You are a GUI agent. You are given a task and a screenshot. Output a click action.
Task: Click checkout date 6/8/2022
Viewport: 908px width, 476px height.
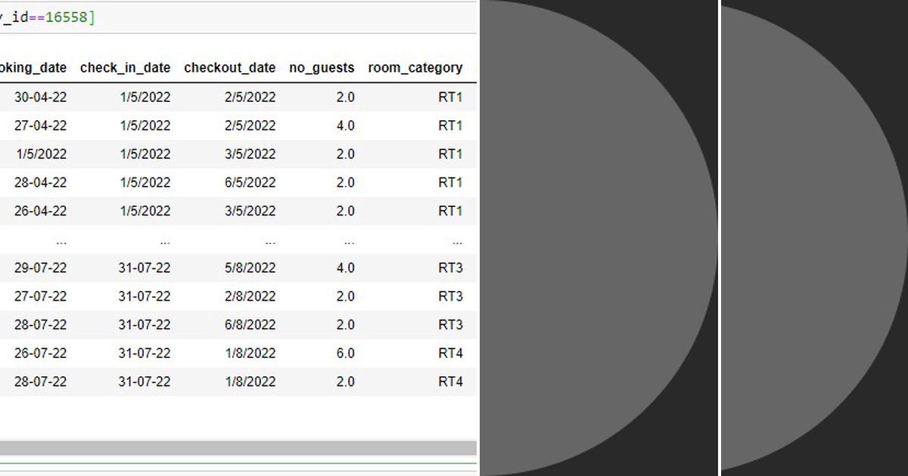250,325
